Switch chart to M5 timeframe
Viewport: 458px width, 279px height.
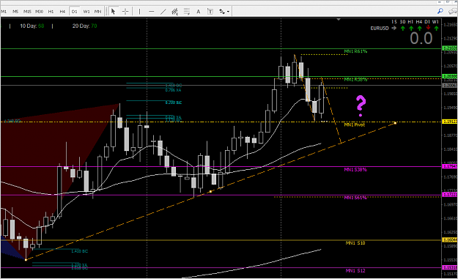coord(15,12)
